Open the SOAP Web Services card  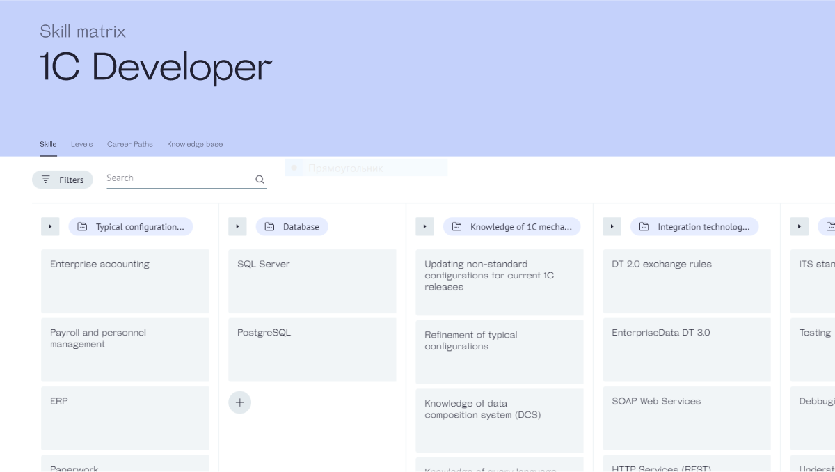(687, 418)
